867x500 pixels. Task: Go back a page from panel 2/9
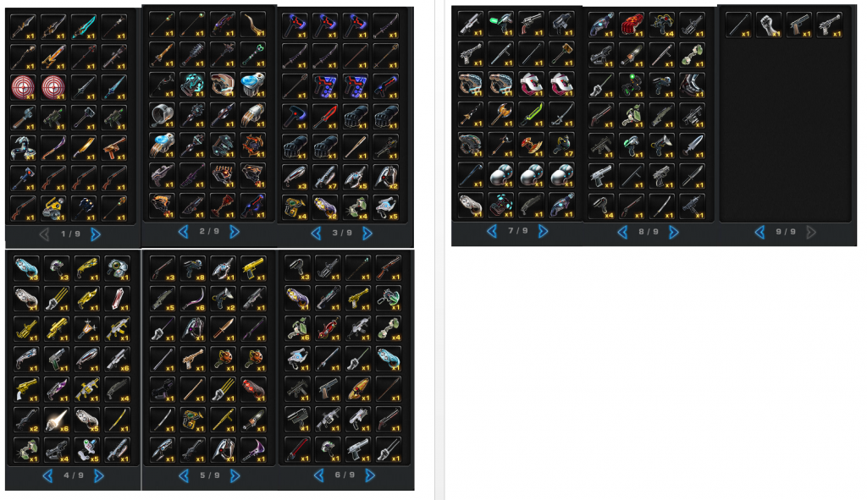pyautogui.click(x=183, y=232)
